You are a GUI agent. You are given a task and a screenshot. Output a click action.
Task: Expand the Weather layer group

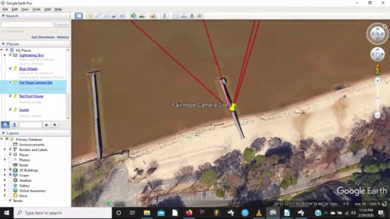click(x=5, y=180)
